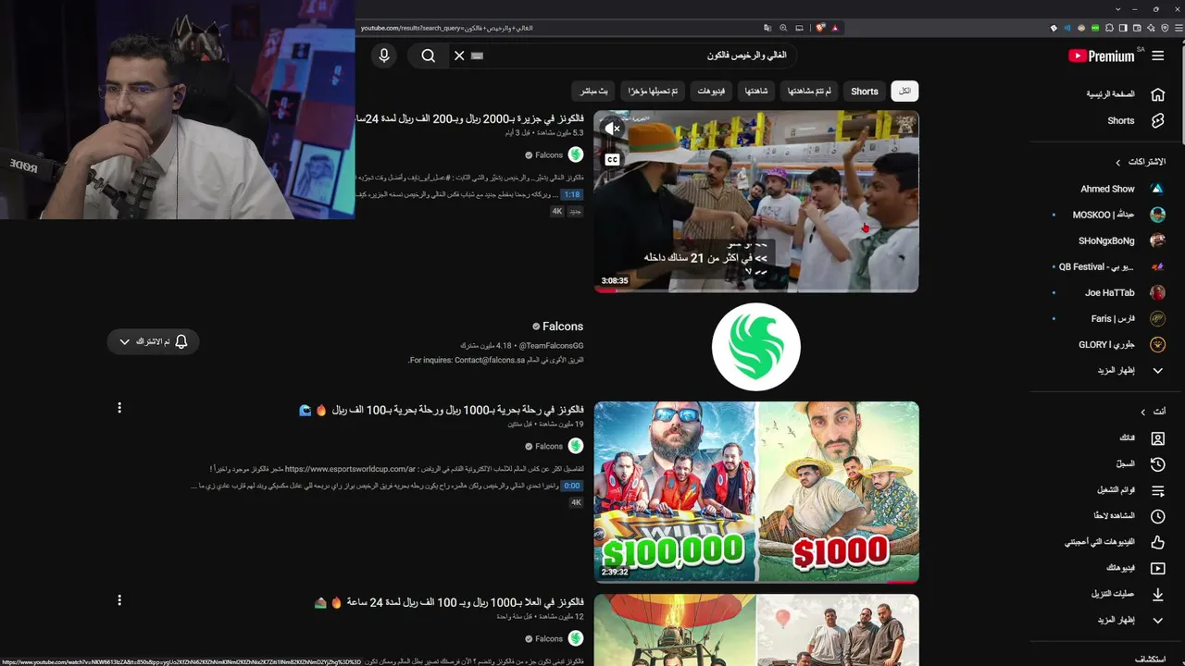1185x666 pixels.
Task: Open more options for the boat trip video
Action: 119,407
